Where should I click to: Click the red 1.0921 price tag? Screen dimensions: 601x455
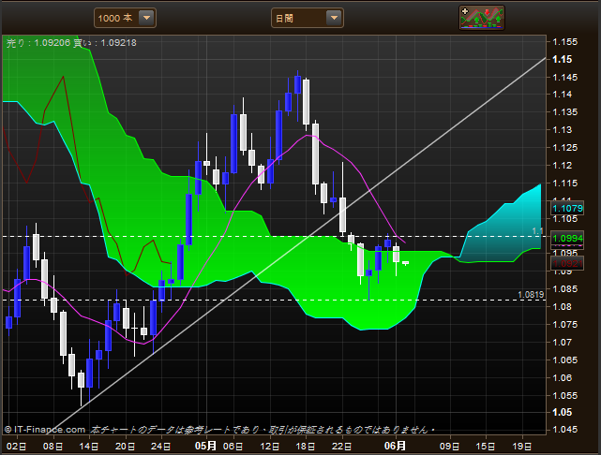click(x=567, y=263)
